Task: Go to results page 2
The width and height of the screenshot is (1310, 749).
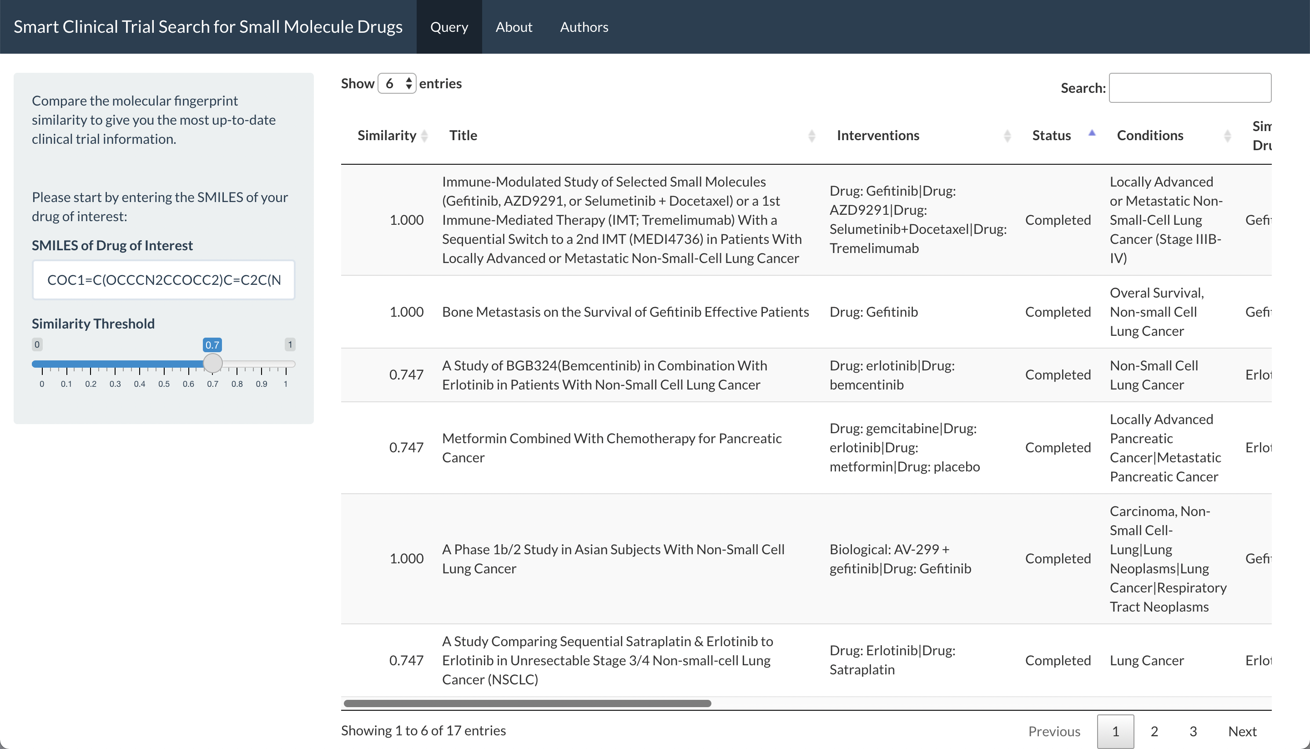Action: click(1154, 731)
